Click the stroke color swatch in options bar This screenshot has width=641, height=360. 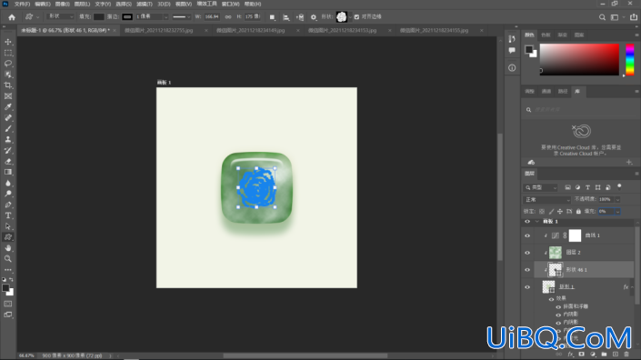click(x=127, y=16)
